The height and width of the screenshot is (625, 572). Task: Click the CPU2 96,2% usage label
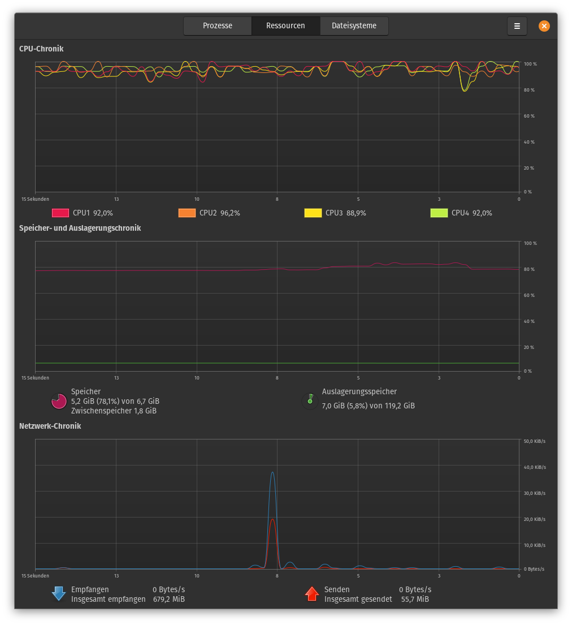pos(219,213)
